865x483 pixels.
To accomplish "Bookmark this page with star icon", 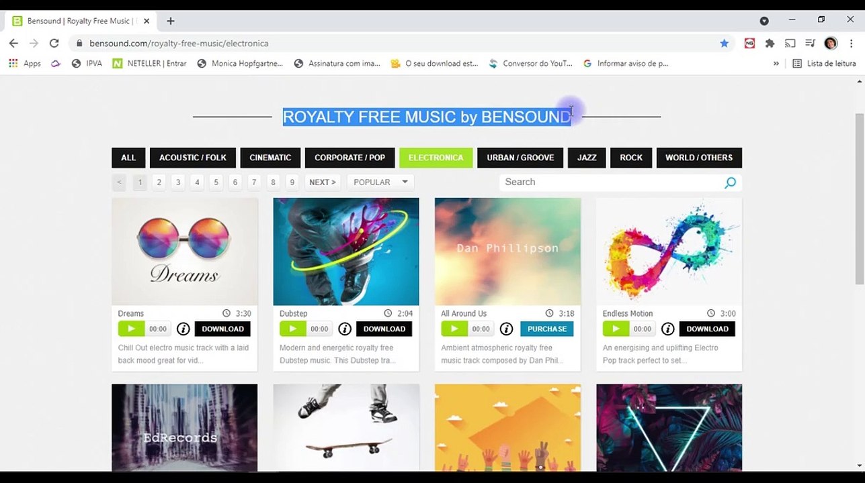I will 724,43.
